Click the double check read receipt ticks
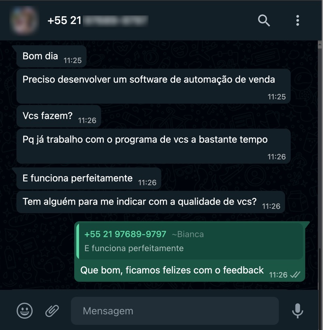This screenshot has height=330, width=323. 295,275
